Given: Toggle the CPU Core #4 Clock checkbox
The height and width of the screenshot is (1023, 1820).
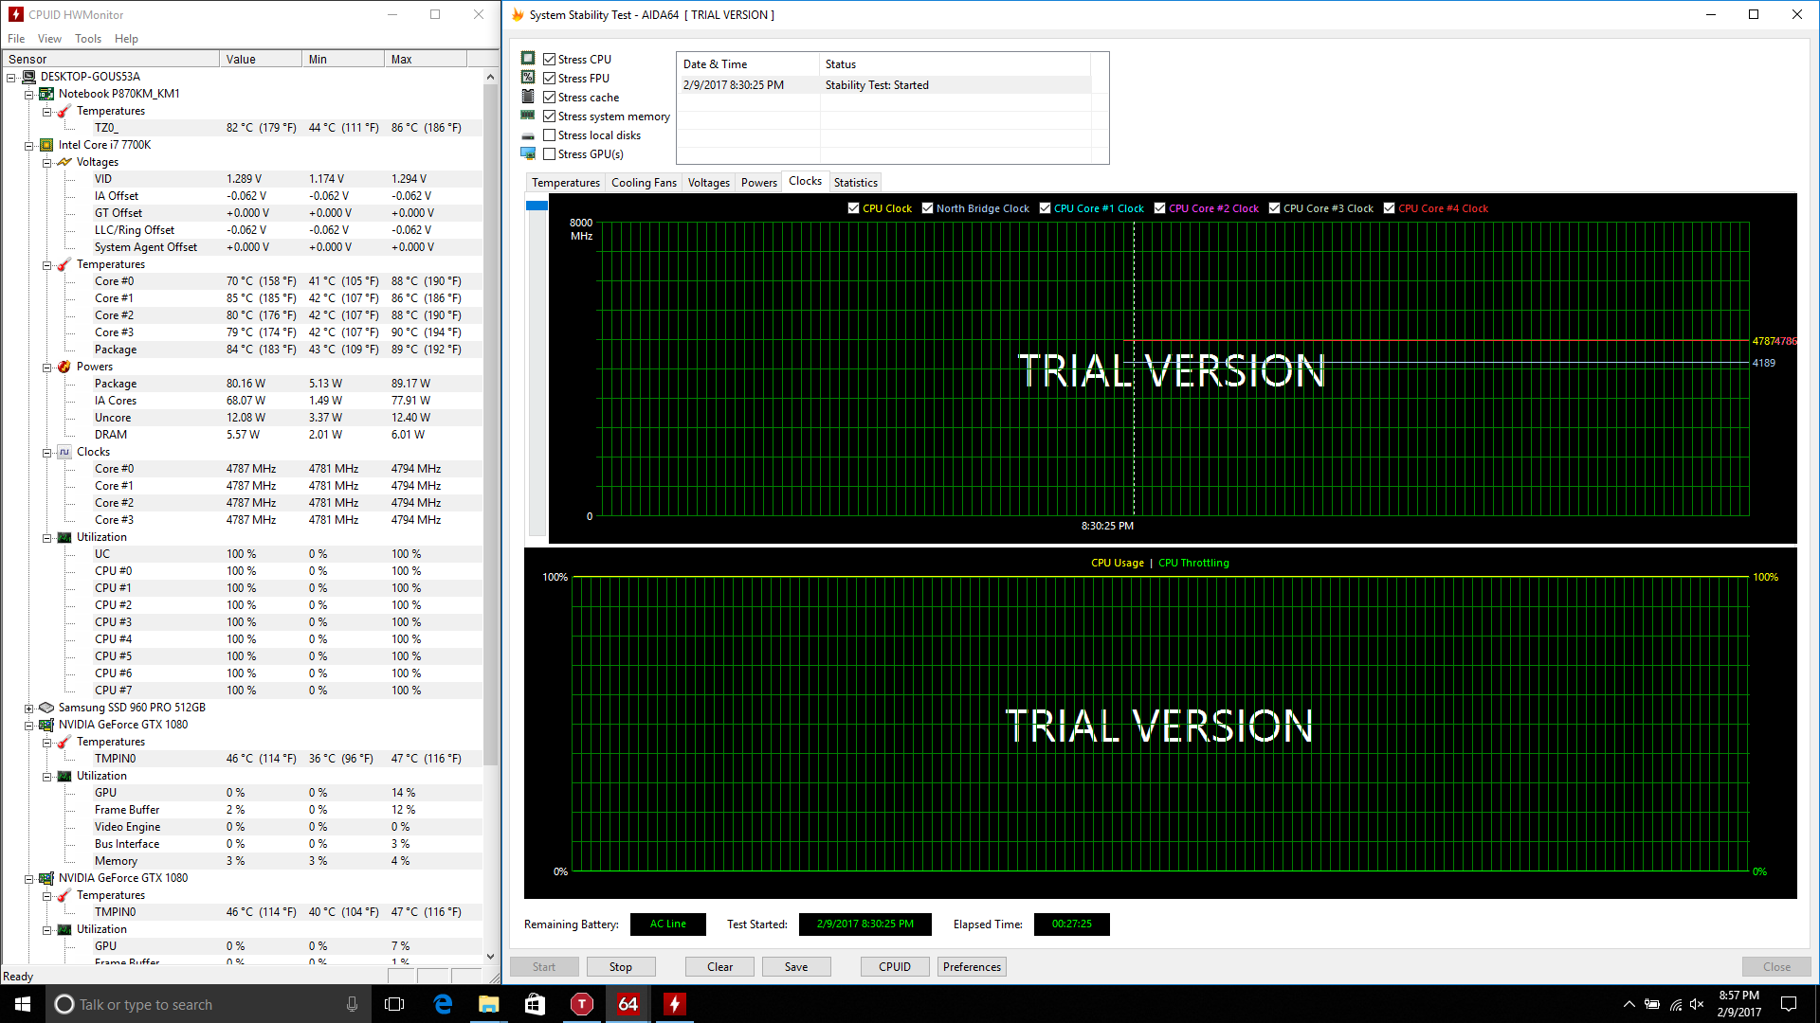Looking at the screenshot, I should click(1389, 208).
